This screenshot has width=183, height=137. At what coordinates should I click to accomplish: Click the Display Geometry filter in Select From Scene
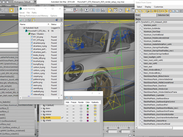137,11
